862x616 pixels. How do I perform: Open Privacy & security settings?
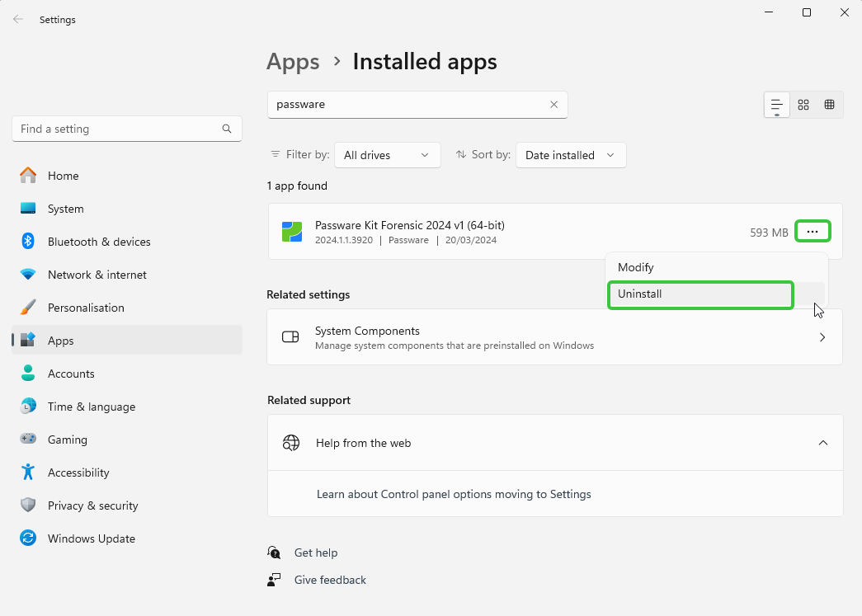coord(127,505)
